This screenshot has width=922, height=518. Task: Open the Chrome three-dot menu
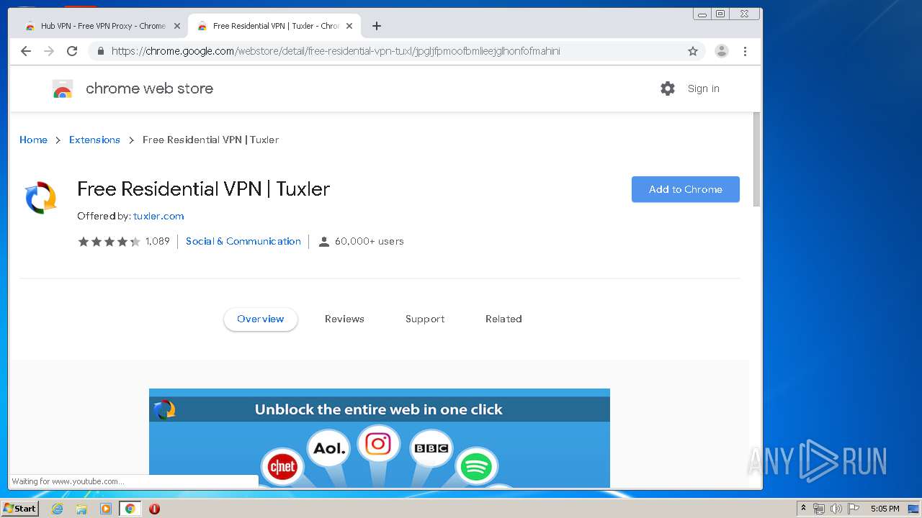coord(745,51)
